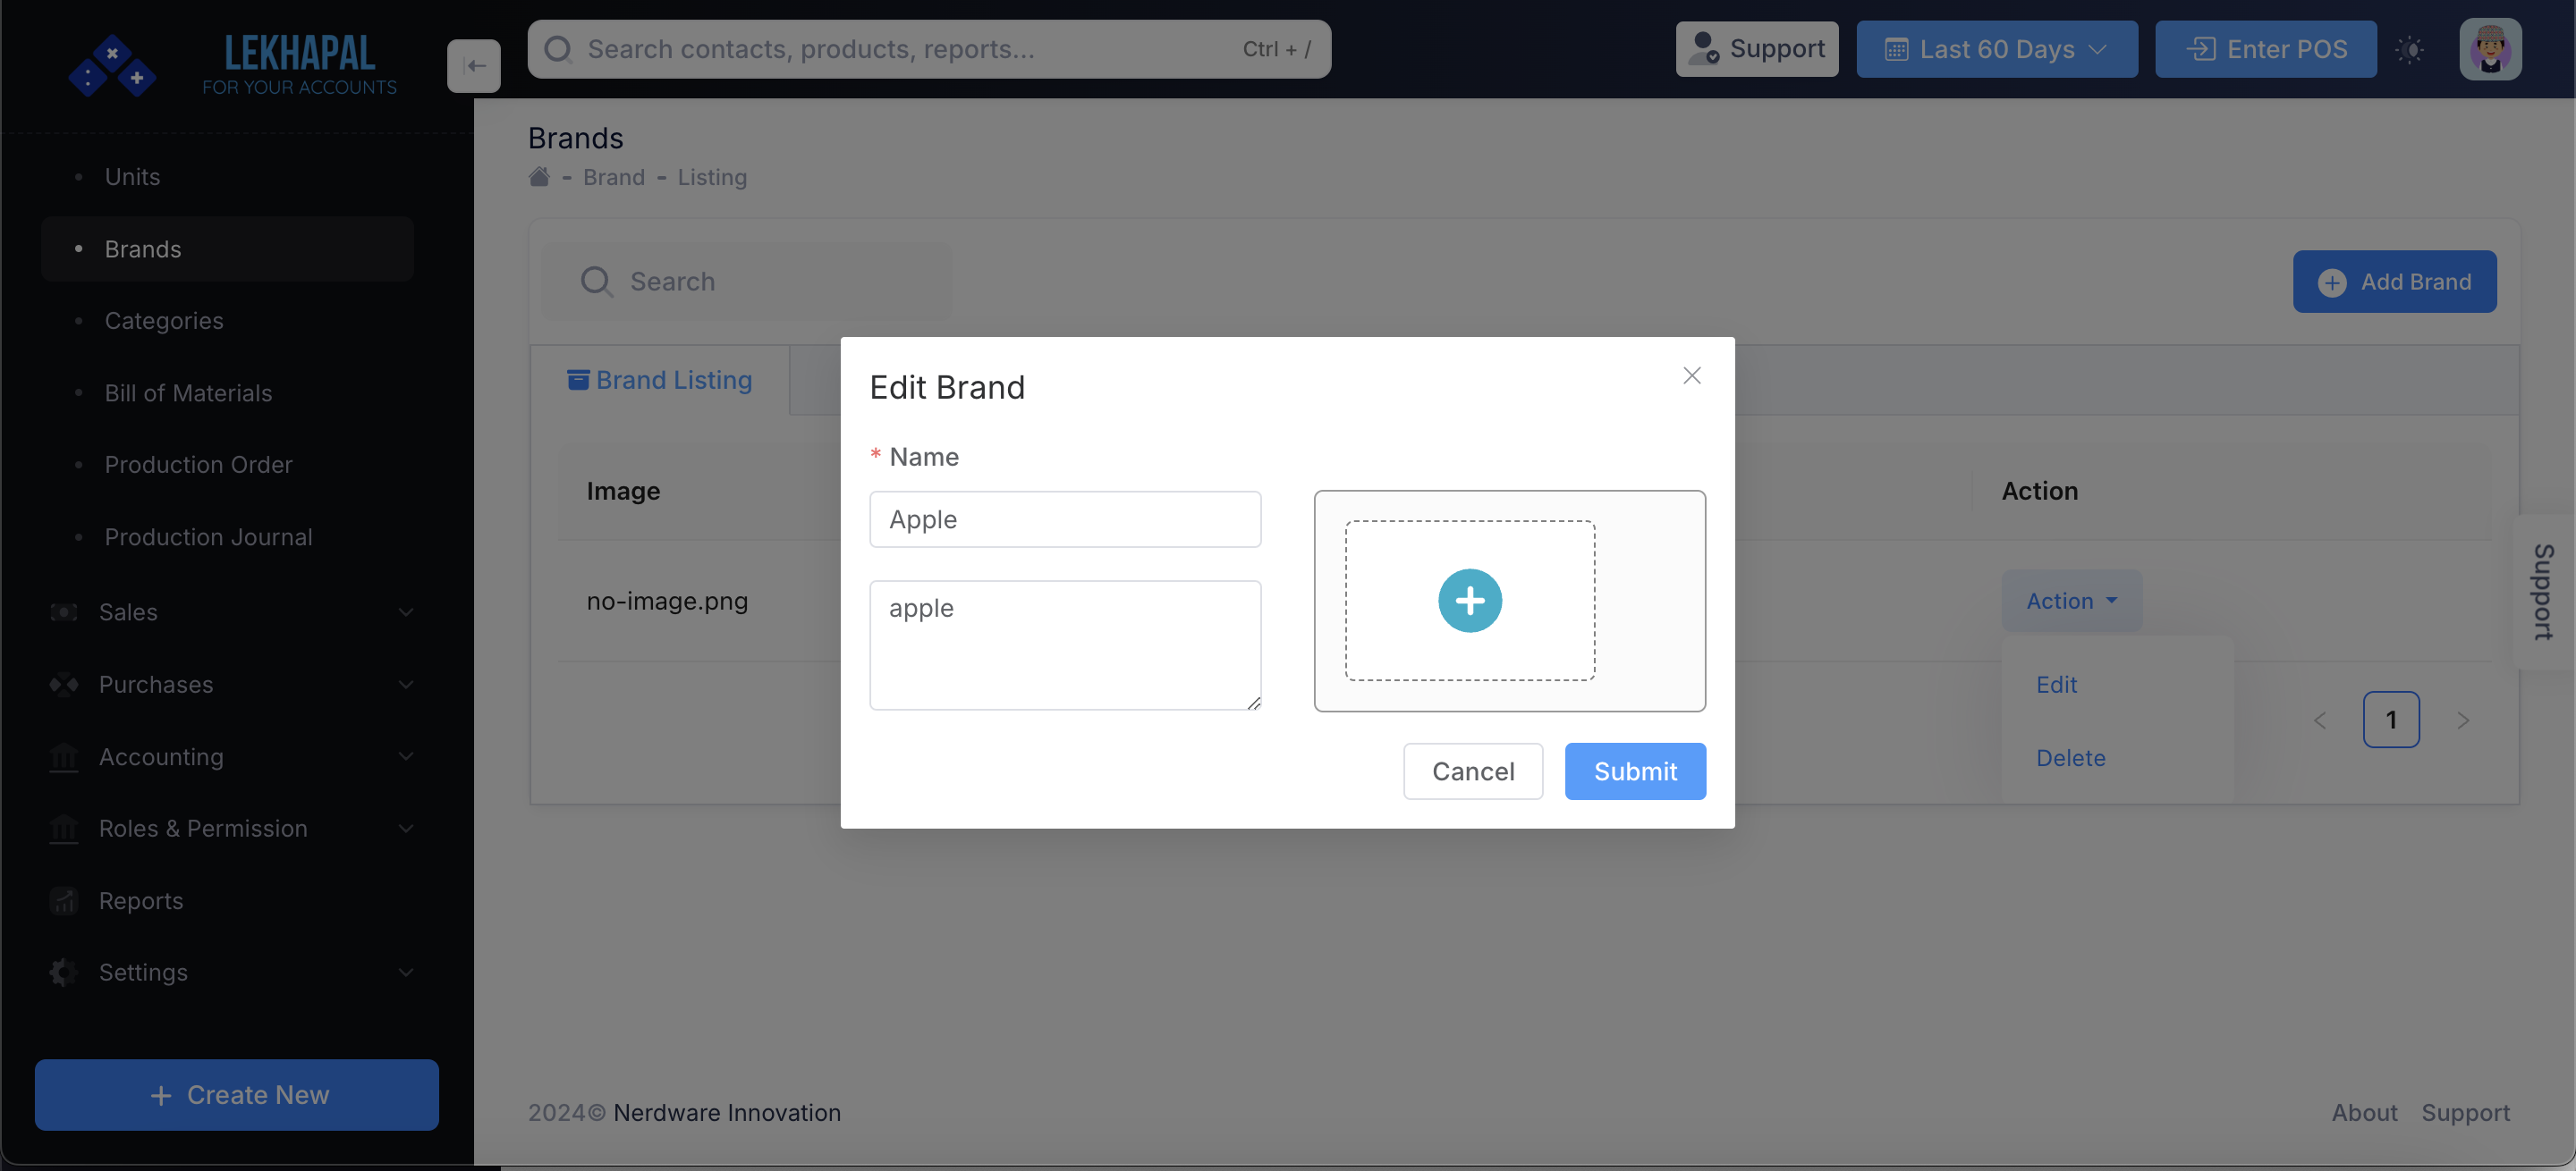Select the sun icon to switch theme
The height and width of the screenshot is (1171, 2576).
point(2411,49)
